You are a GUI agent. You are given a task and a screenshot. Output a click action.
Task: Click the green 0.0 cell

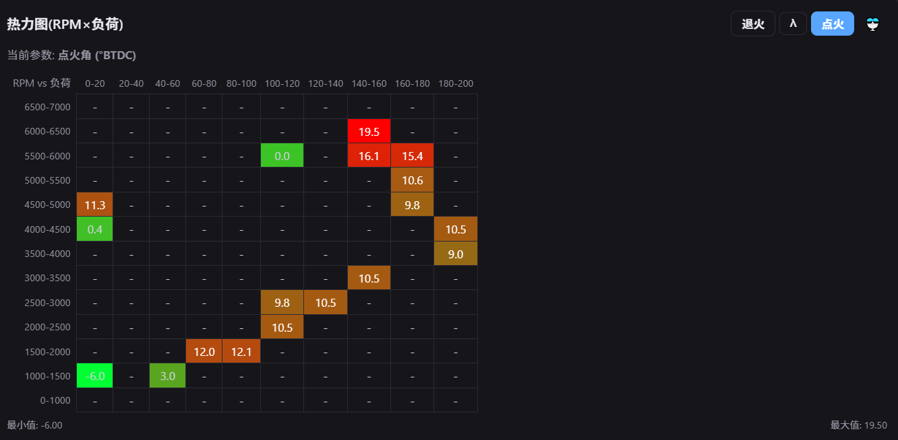point(282,155)
